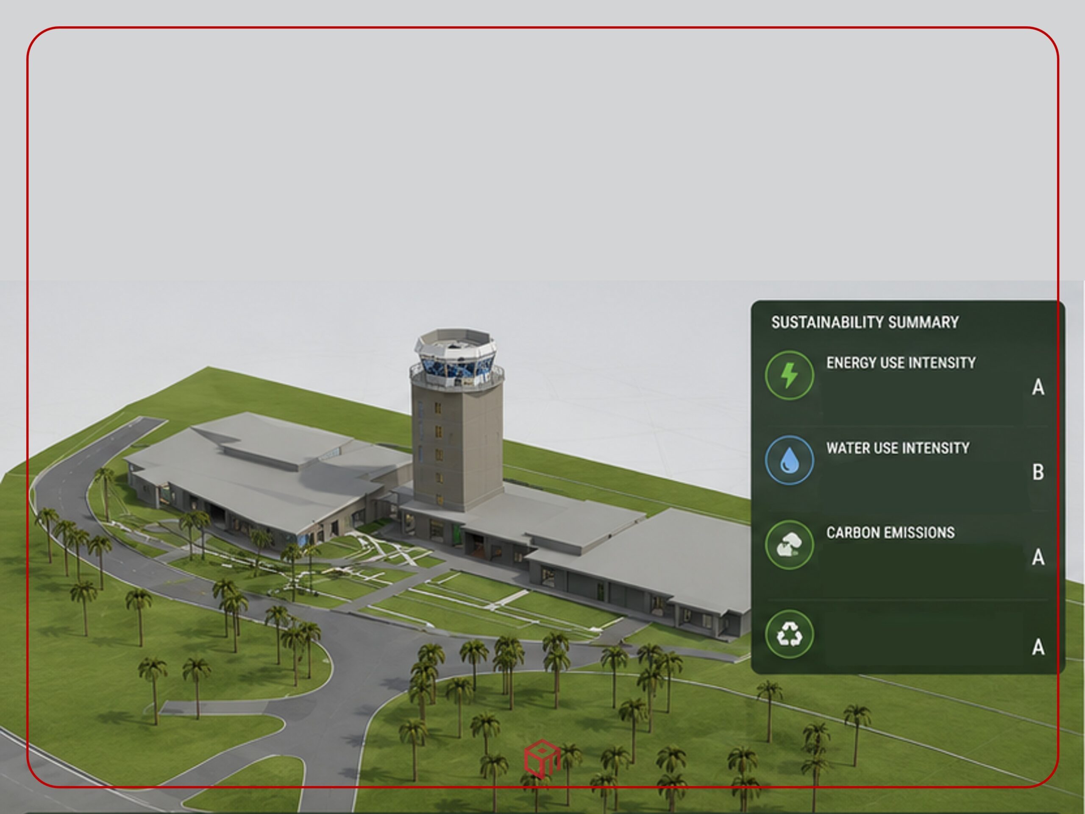Select the 'SUSTAINABILITY SUMMARY' heading
Screen dimensions: 1085x814
(865, 322)
